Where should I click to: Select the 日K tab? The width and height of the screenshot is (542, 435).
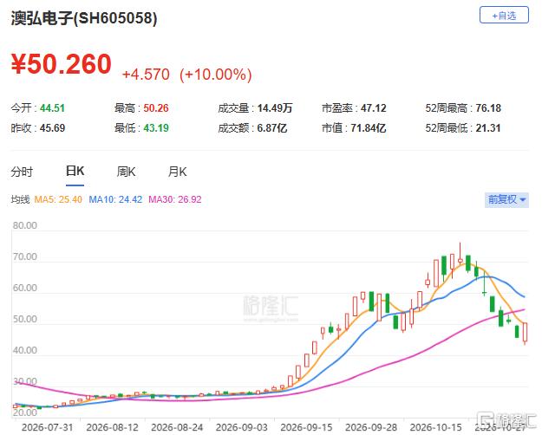[75, 171]
